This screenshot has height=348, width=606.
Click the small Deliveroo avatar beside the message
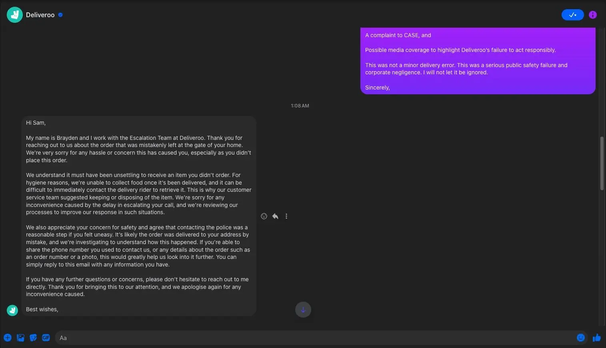pos(12,310)
